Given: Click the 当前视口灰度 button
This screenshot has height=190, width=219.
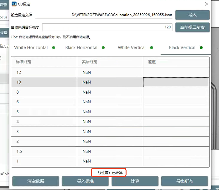Looking at the screenshot, I should tap(192, 27).
